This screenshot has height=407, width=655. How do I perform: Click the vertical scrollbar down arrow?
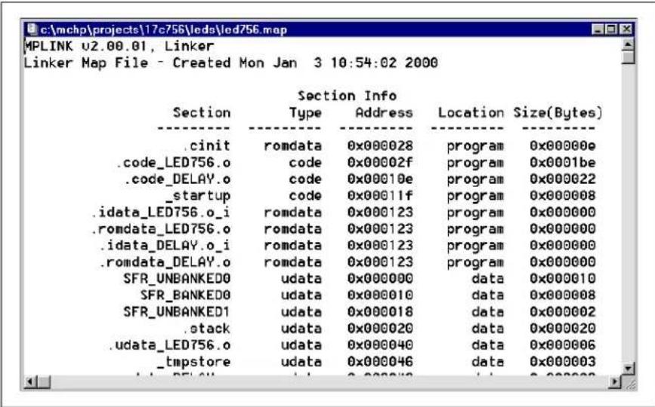[628, 369]
